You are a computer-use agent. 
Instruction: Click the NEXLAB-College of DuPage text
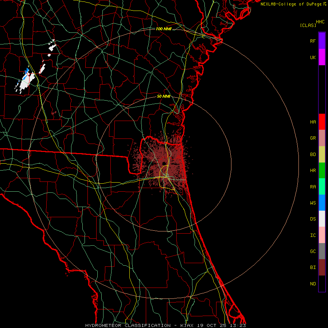[291, 4]
